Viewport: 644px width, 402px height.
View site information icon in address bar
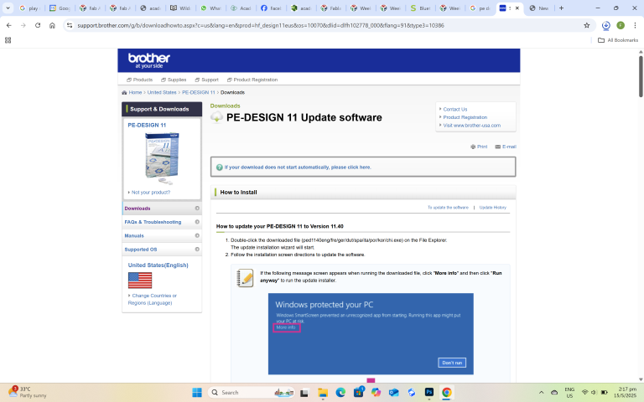tap(70, 25)
